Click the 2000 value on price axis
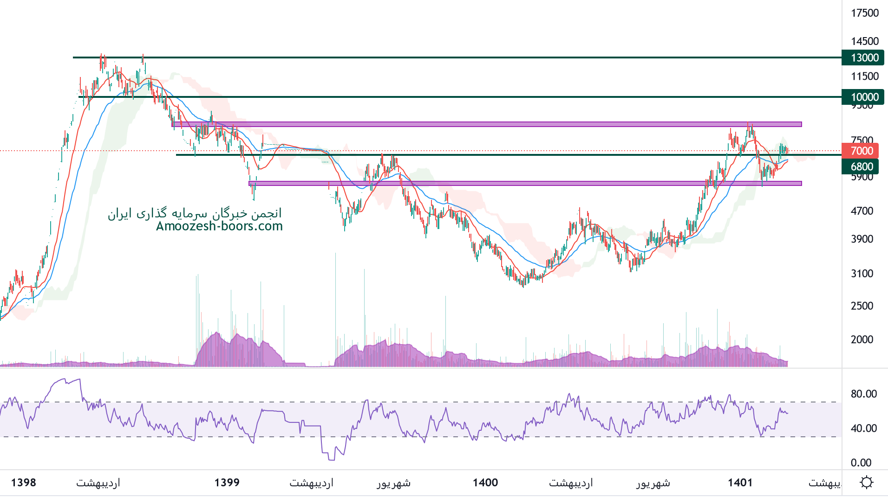Image resolution: width=888 pixels, height=498 pixels. coord(862,339)
